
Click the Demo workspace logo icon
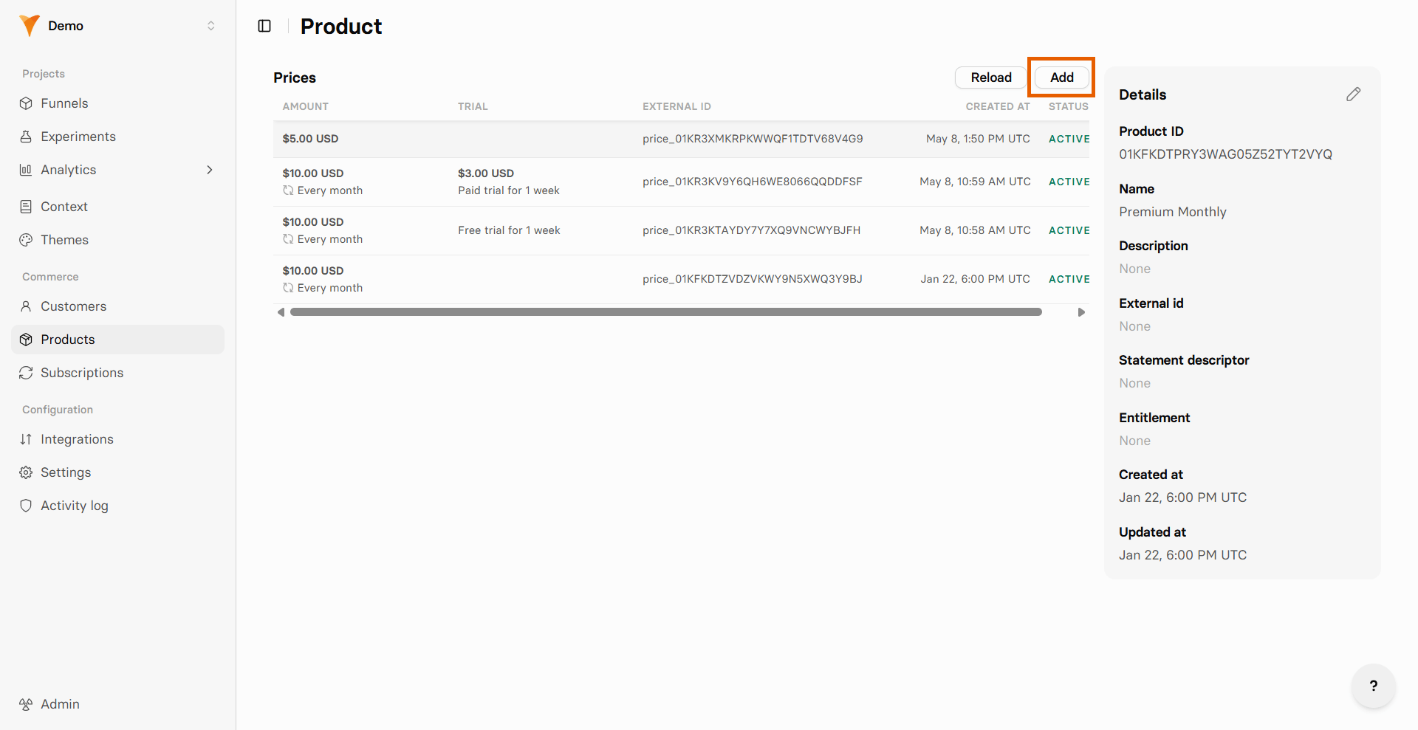(x=29, y=26)
